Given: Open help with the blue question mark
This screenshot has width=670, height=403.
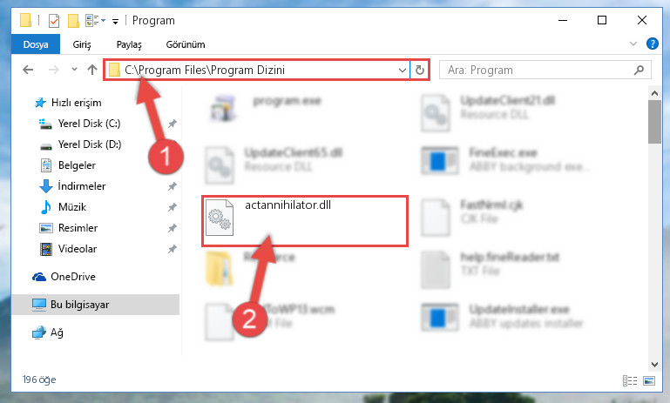Looking at the screenshot, I should click(652, 44).
